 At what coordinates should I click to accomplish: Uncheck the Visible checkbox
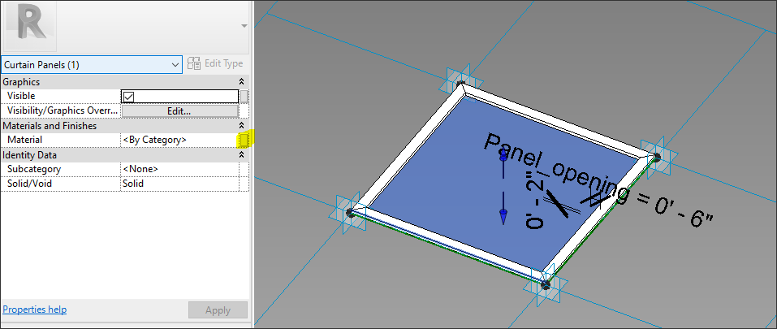point(128,97)
